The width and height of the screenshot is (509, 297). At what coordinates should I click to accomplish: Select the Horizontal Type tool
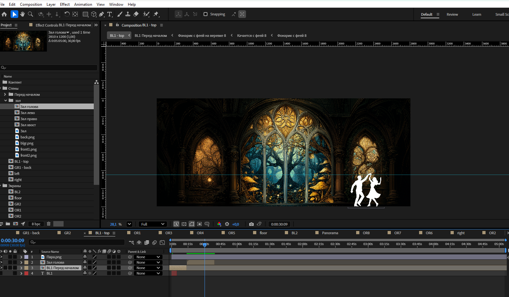click(x=110, y=14)
